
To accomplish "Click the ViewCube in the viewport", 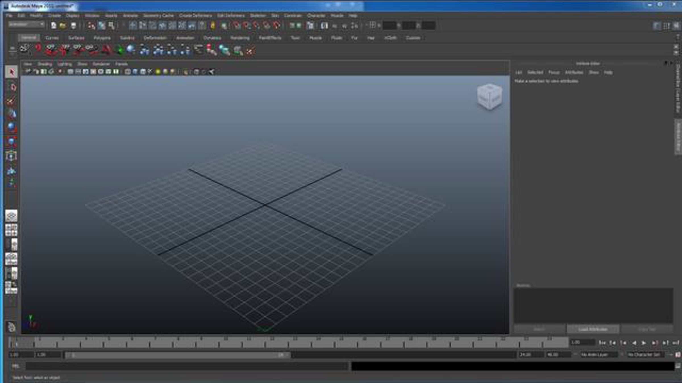I will 489,97.
